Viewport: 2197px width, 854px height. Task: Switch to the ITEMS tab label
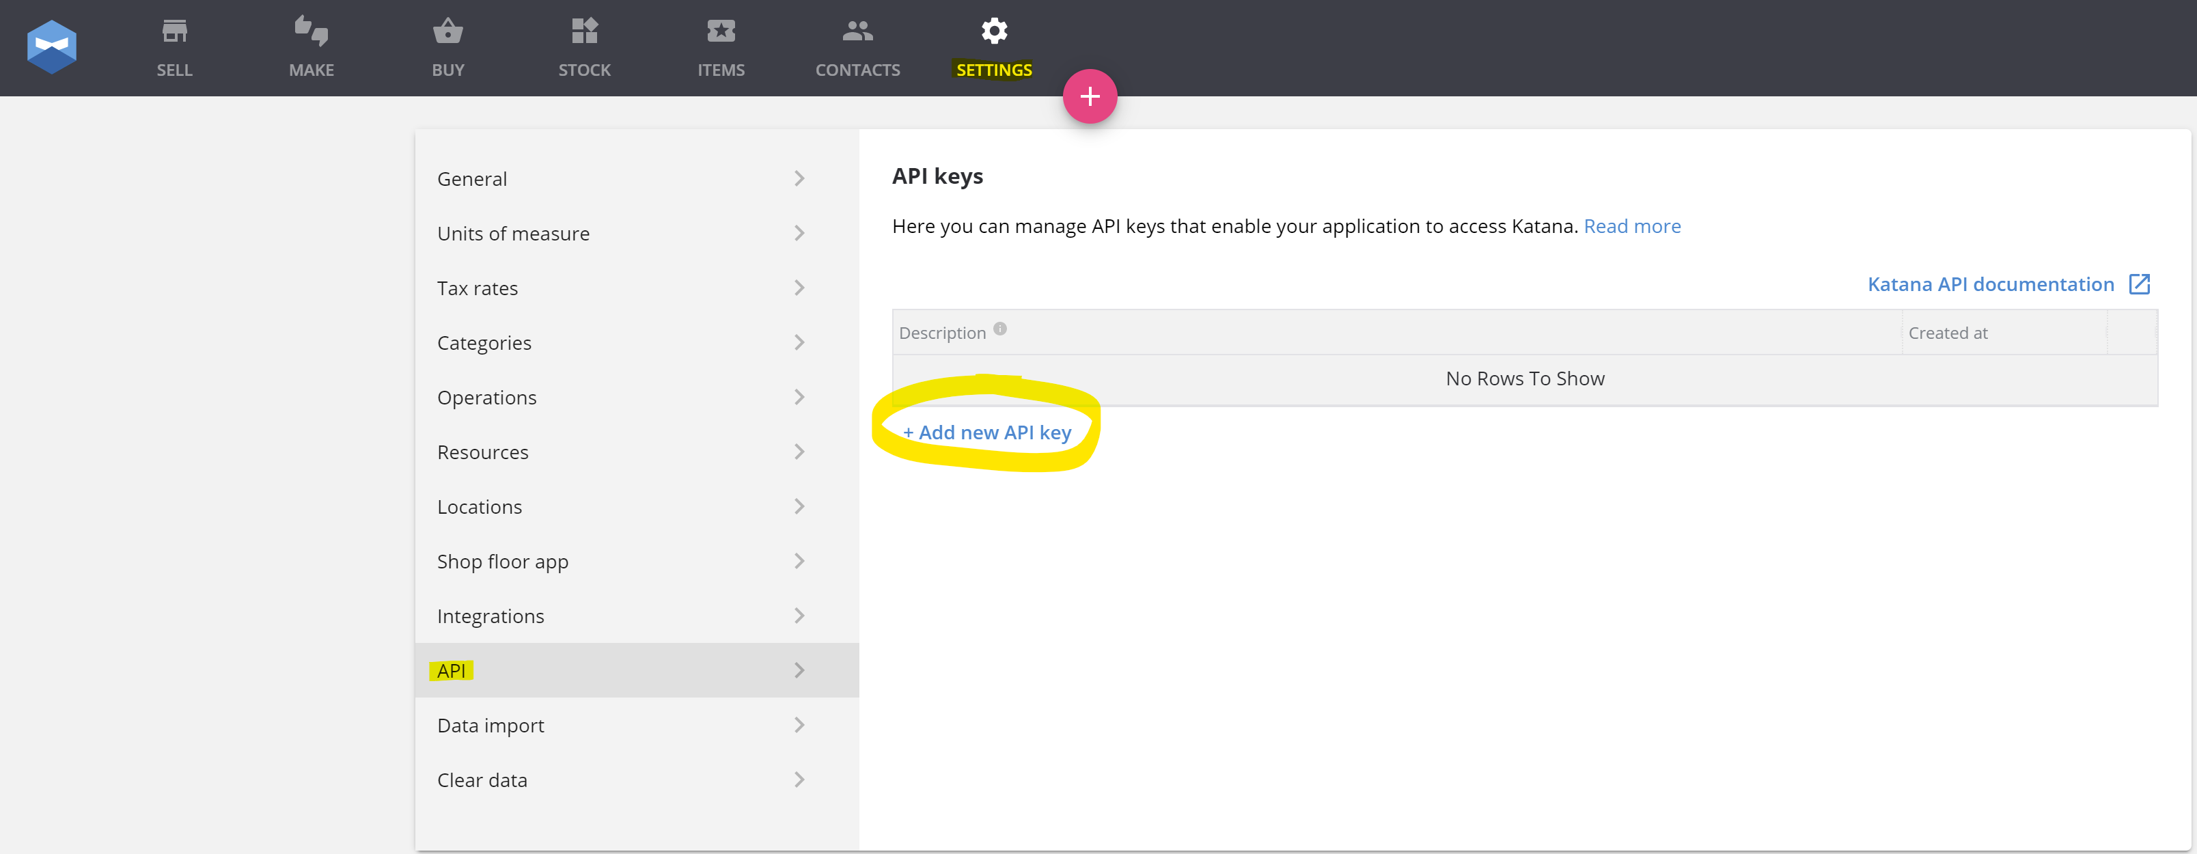721,70
